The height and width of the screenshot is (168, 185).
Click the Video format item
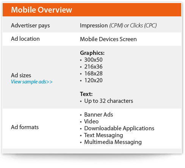pyautogui.click(x=91, y=122)
